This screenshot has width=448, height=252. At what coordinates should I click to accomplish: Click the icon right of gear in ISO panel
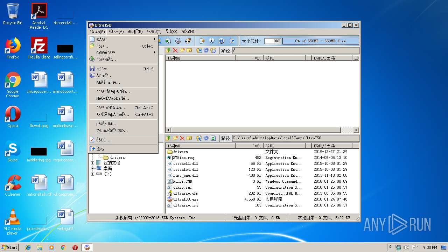pos(213,50)
